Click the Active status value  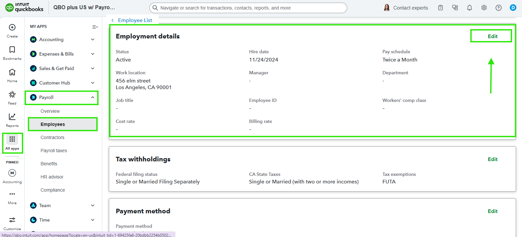click(x=123, y=60)
